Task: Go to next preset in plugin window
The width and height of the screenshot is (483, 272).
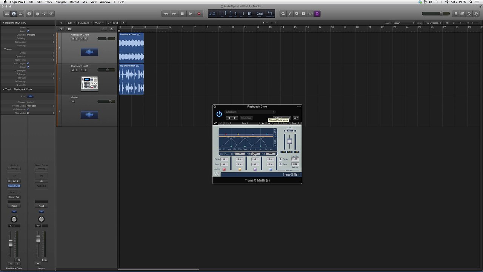Action: [235, 118]
